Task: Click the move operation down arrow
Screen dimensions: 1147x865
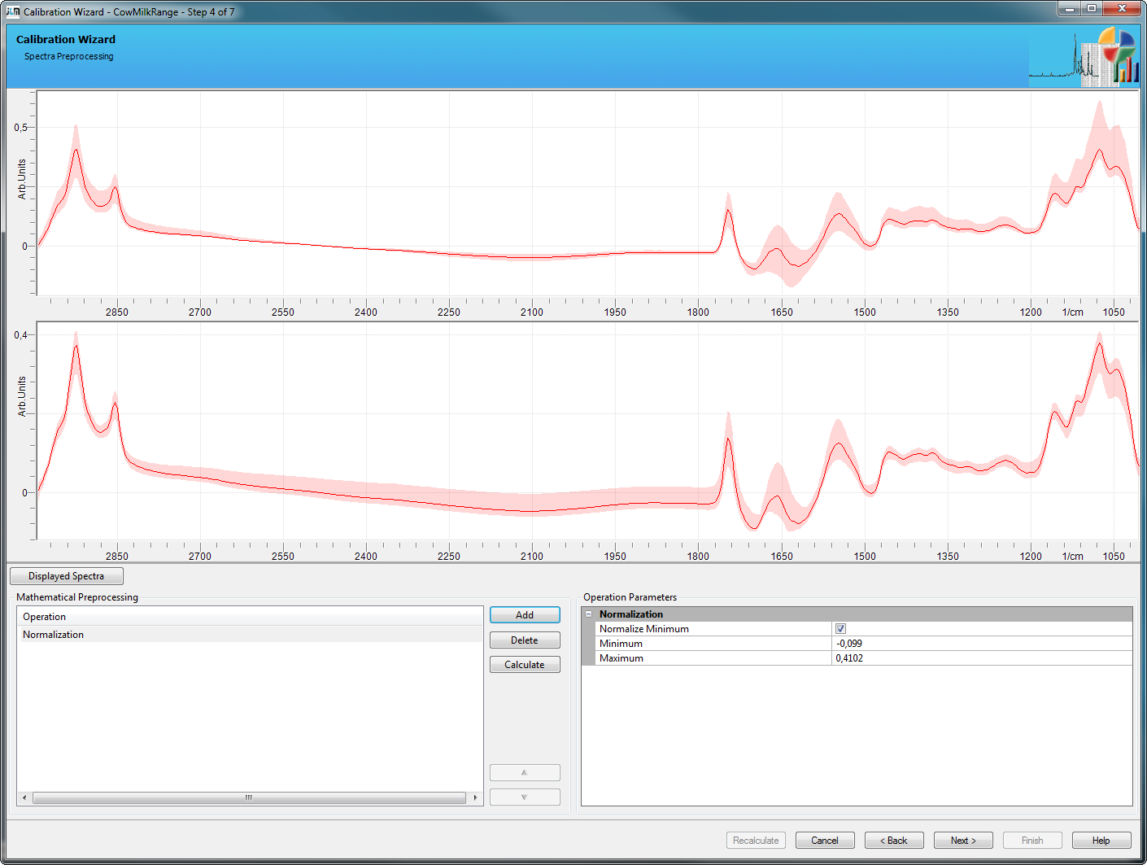Action: [525, 797]
